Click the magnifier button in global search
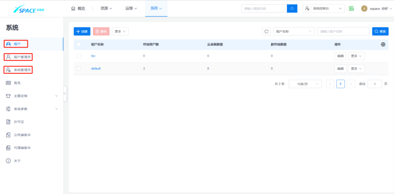The height and width of the screenshot is (194, 394). [x=292, y=9]
